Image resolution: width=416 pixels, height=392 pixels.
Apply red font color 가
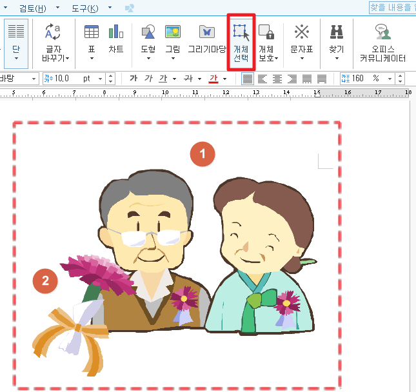point(213,79)
